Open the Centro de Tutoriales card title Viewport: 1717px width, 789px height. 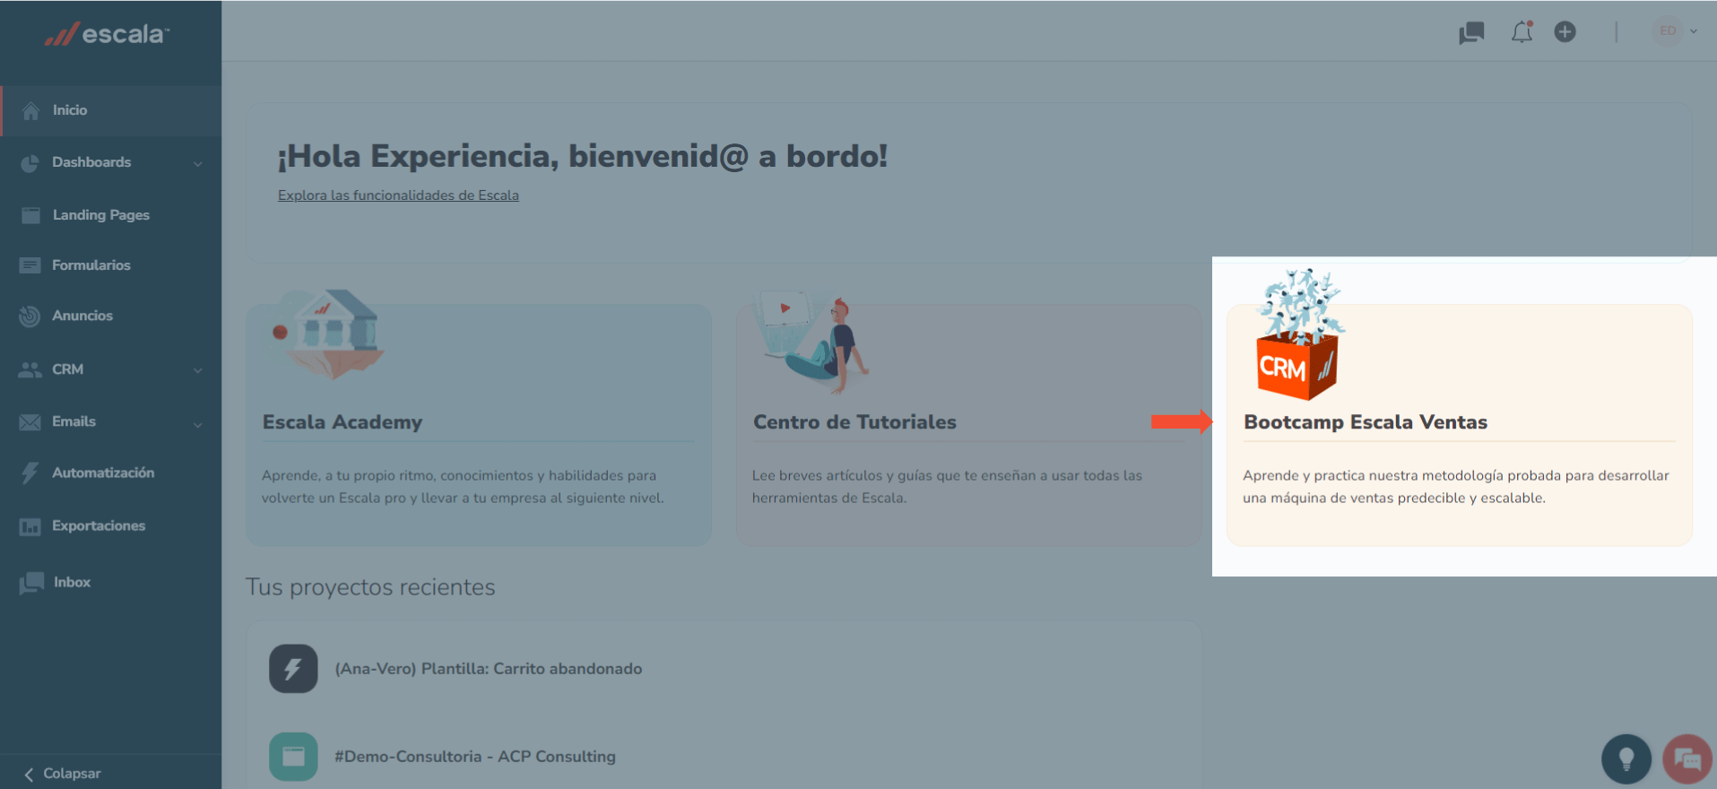click(x=854, y=422)
